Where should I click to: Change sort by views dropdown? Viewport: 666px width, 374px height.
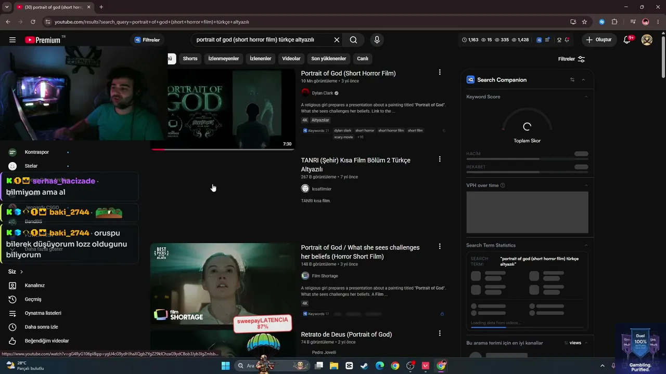(x=572, y=343)
